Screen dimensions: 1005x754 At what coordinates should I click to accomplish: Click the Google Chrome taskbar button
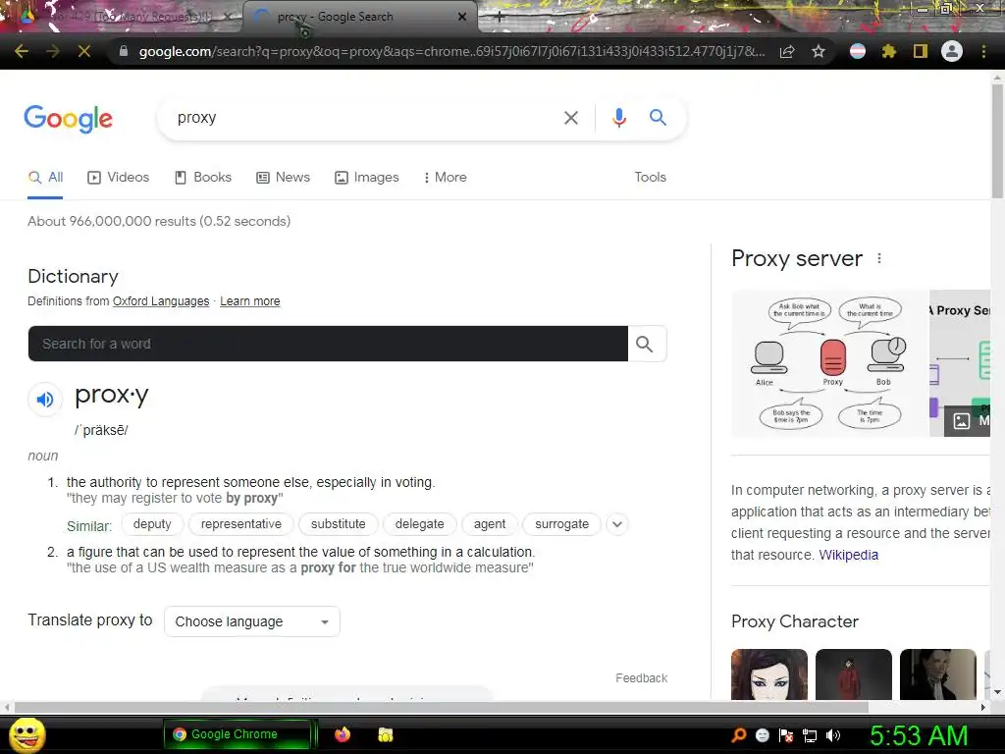coord(238,734)
